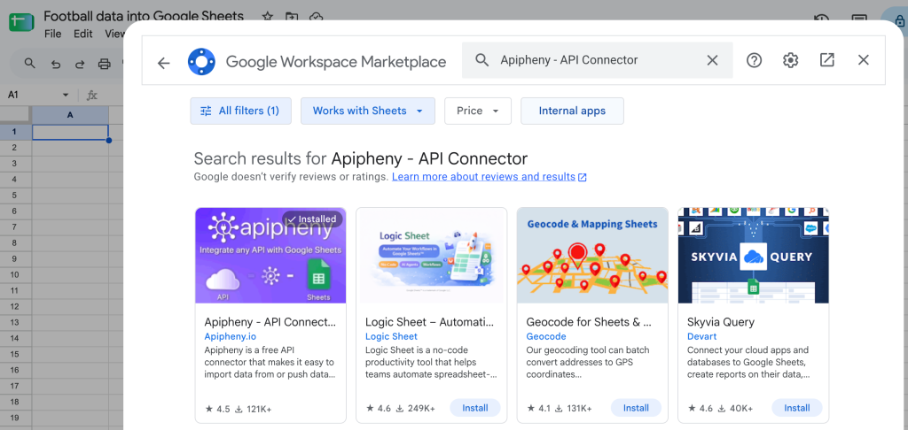This screenshot has width=908, height=430.
Task: Click the Geocode for Sheets title
Action: (589, 322)
